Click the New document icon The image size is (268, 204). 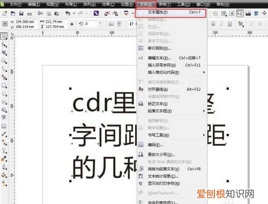[4, 13]
